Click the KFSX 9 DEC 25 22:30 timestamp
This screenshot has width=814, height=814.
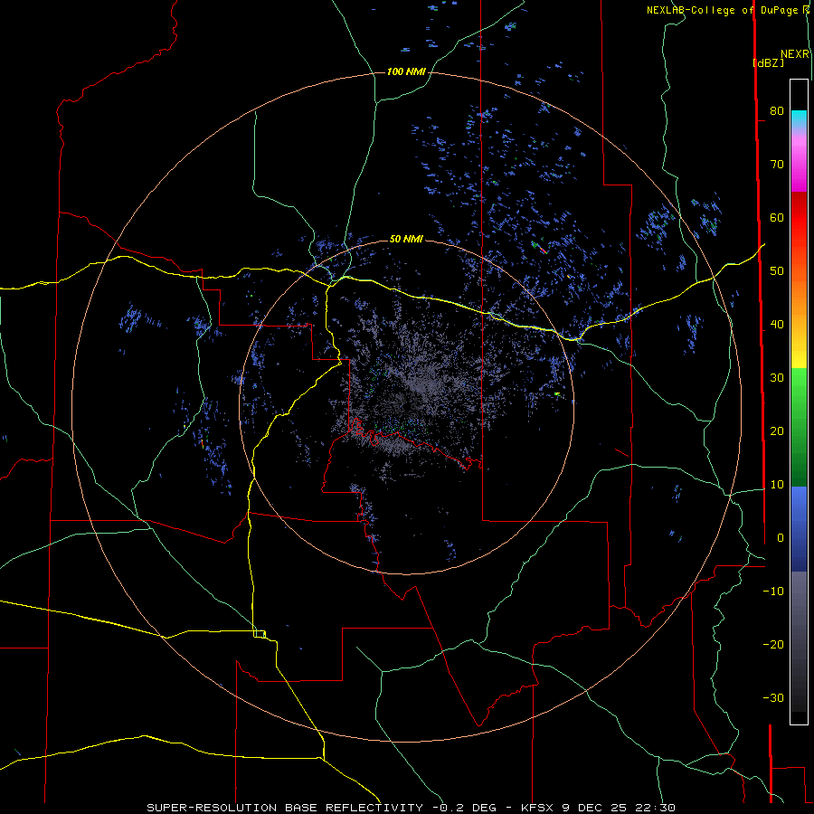[598, 808]
